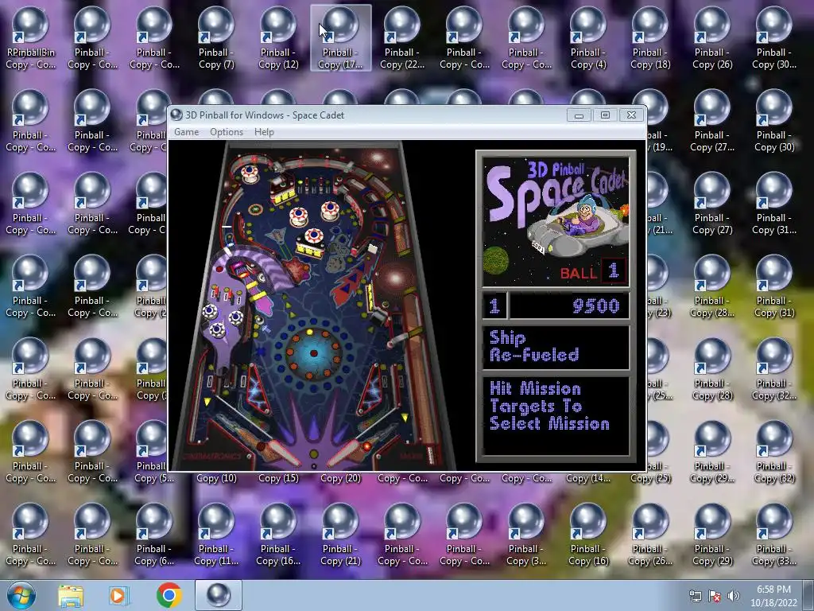Image resolution: width=814 pixels, height=611 pixels.
Task: Select the RPinballBin overlapping desktop icon
Action: (30, 38)
